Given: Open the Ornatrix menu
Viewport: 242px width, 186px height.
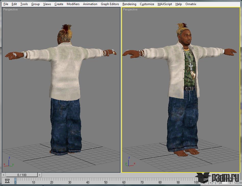Looking at the screenshot, I should [191, 4].
